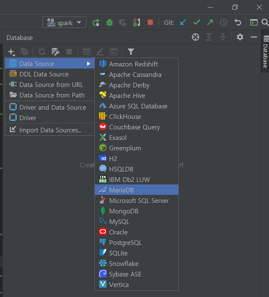Choose PostgreSQL data source
This screenshot has height=297, width=269.
(136, 242)
